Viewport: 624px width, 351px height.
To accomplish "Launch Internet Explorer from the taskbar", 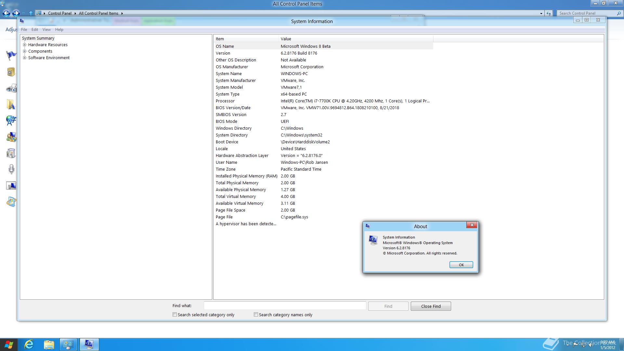I will [x=29, y=344].
